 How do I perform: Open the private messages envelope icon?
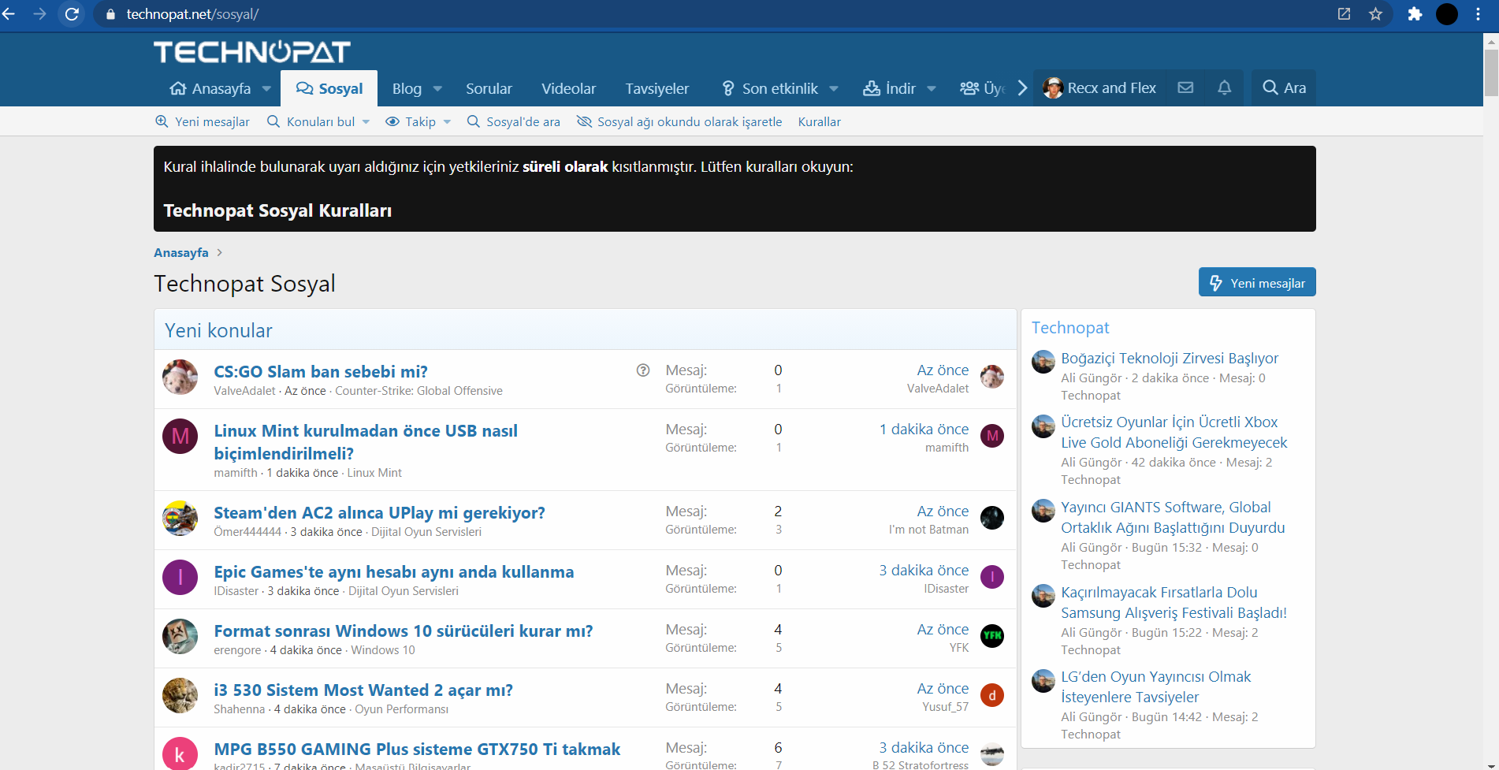pyautogui.click(x=1185, y=88)
